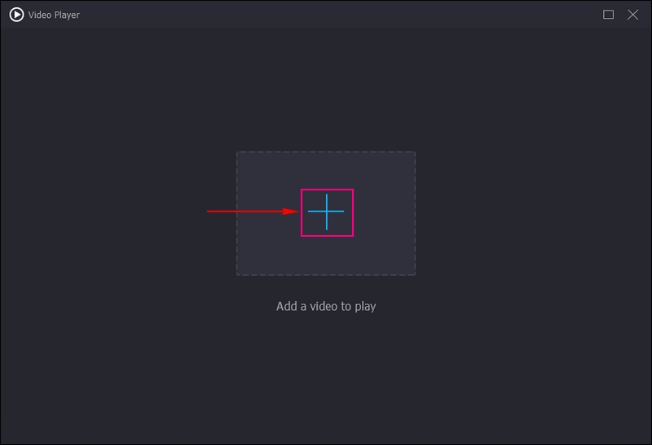Viewport: 652px width, 445px height.
Task: Click the play triangle inside the circular logo
Action: [x=17, y=15]
